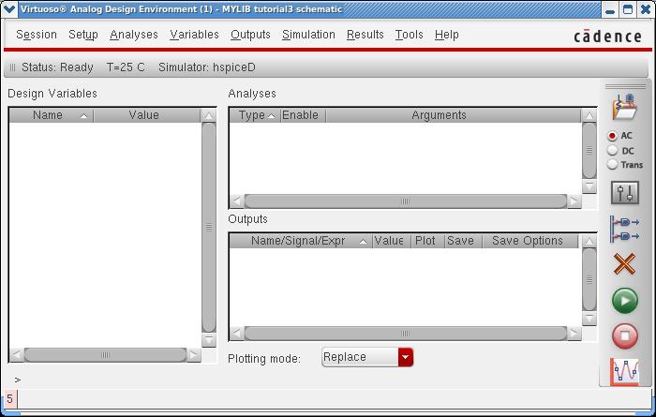This screenshot has width=656, height=417.
Task: Stop simulation with red Stop button
Action: pyautogui.click(x=625, y=335)
